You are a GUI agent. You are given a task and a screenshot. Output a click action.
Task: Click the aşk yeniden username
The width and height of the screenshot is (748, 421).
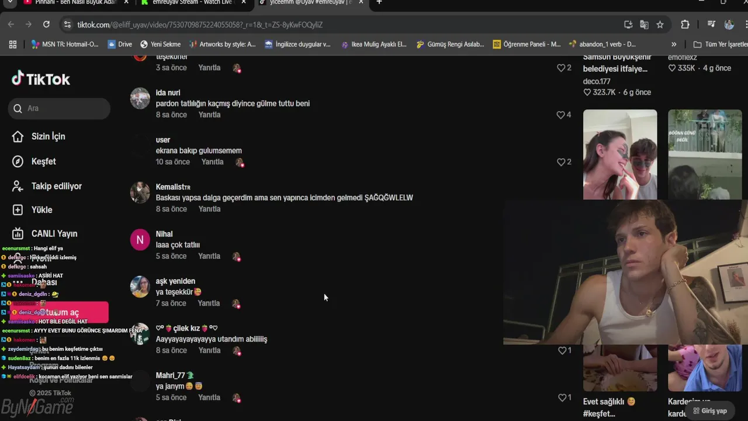[175, 281]
